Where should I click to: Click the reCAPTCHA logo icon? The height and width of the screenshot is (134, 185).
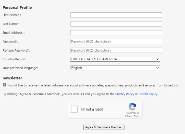(132, 107)
